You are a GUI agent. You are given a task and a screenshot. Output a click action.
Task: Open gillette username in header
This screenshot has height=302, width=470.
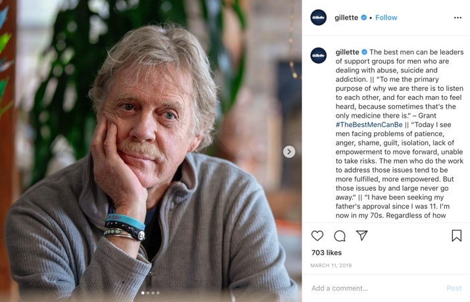point(346,18)
